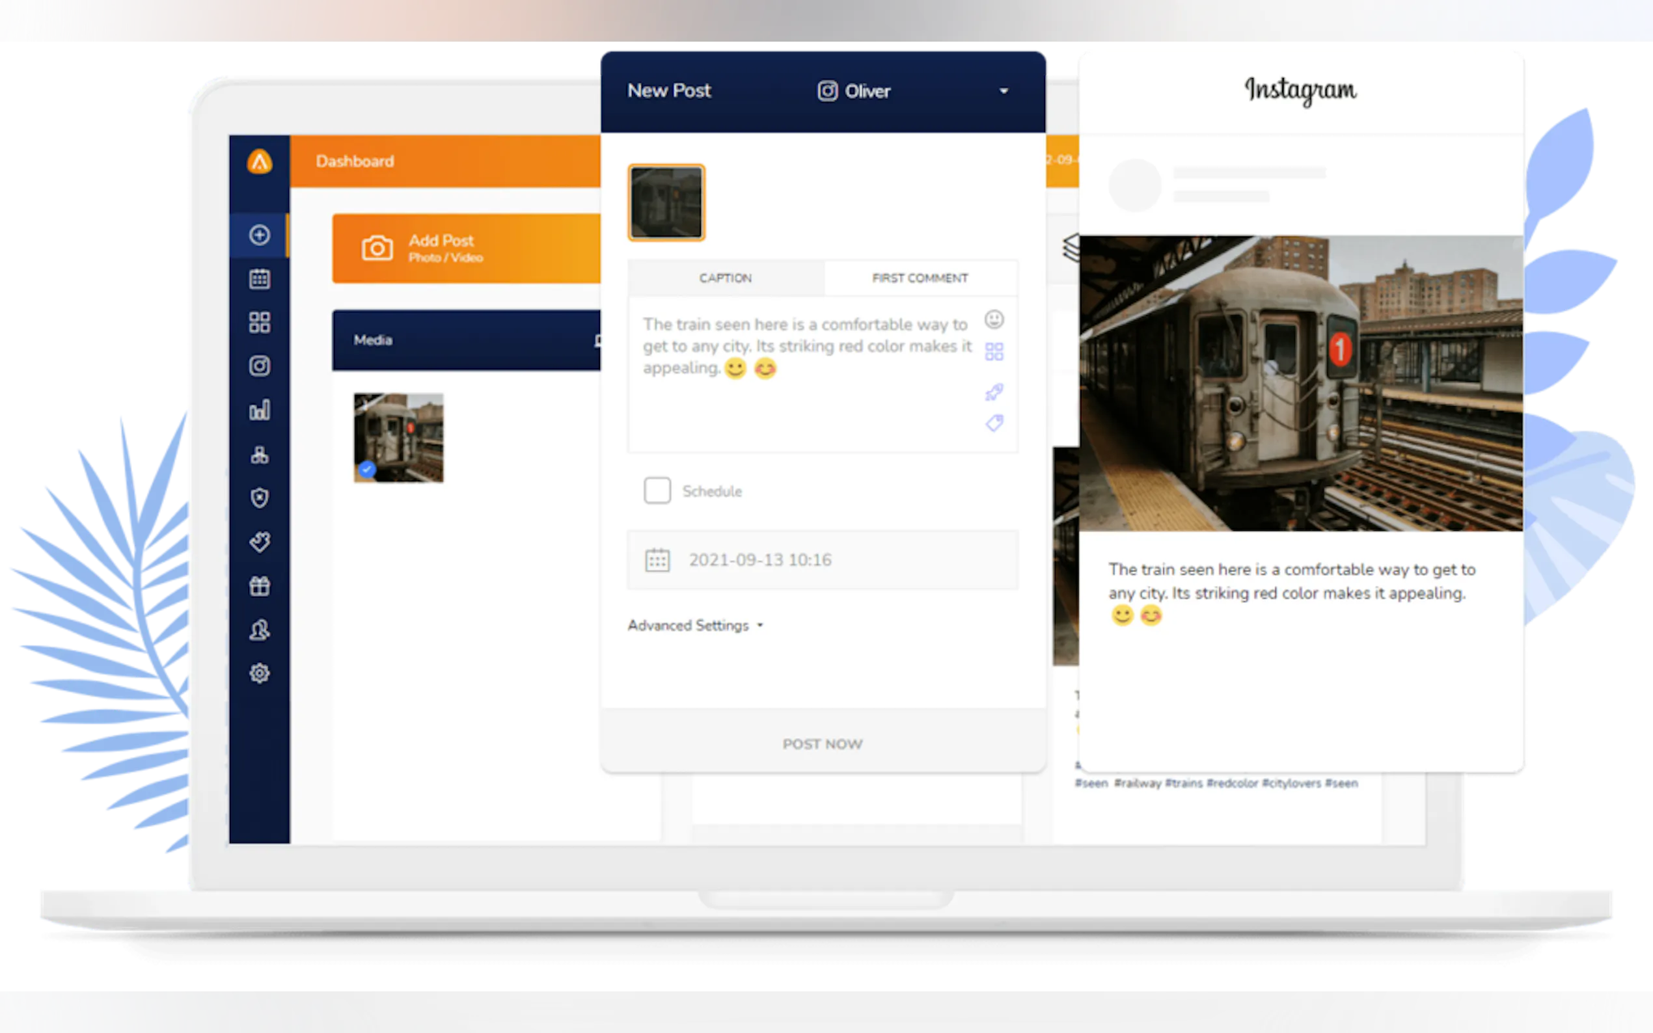
Task: Open the gear settings sidebar icon
Action: tap(259, 674)
